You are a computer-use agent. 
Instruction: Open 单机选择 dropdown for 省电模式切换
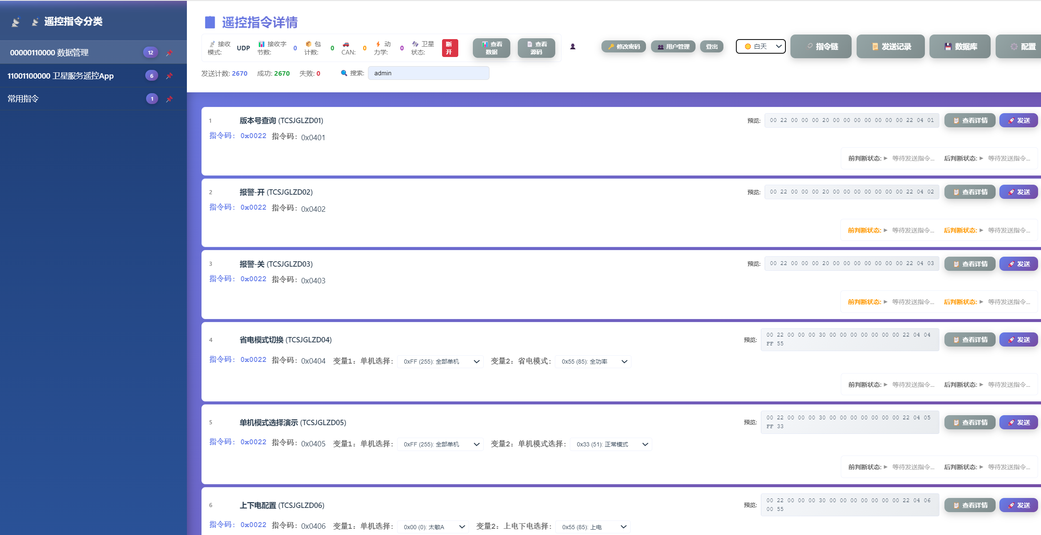click(440, 362)
